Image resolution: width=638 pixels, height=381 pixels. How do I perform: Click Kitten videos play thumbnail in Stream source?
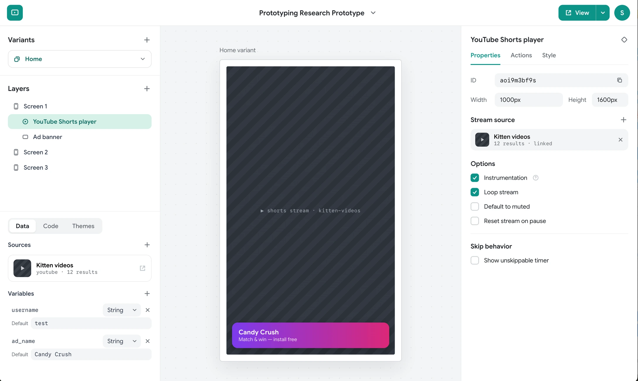click(x=482, y=140)
